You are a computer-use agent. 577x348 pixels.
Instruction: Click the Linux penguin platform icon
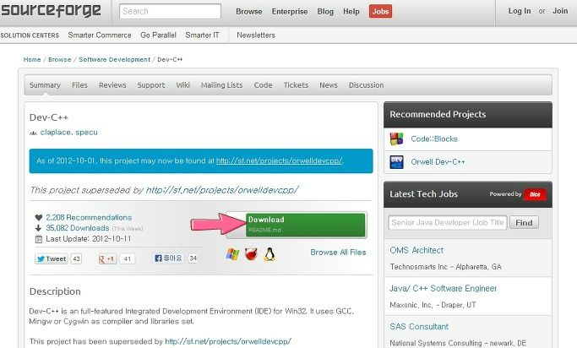click(269, 254)
